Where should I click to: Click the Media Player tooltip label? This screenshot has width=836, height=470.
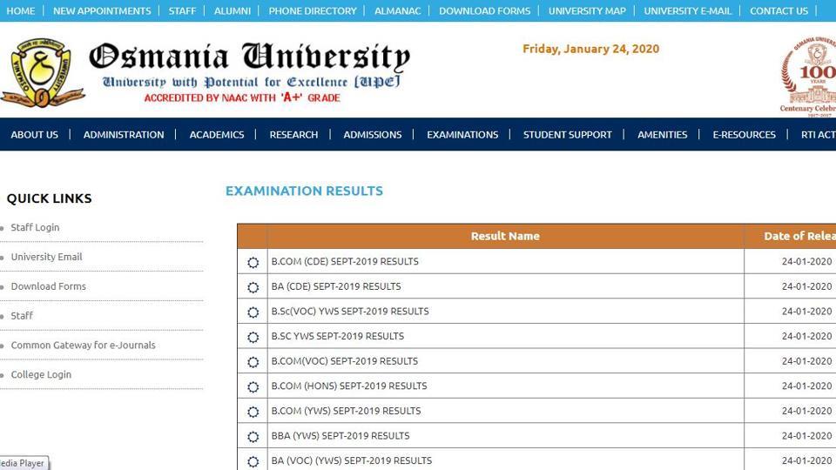pyautogui.click(x=24, y=463)
